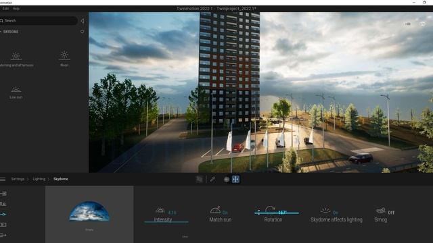This screenshot has width=433, height=243.
Task: Toggle Match sun setting
Action: [x=220, y=214]
